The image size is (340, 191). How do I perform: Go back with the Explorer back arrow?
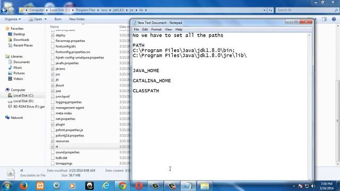click(4, 10)
